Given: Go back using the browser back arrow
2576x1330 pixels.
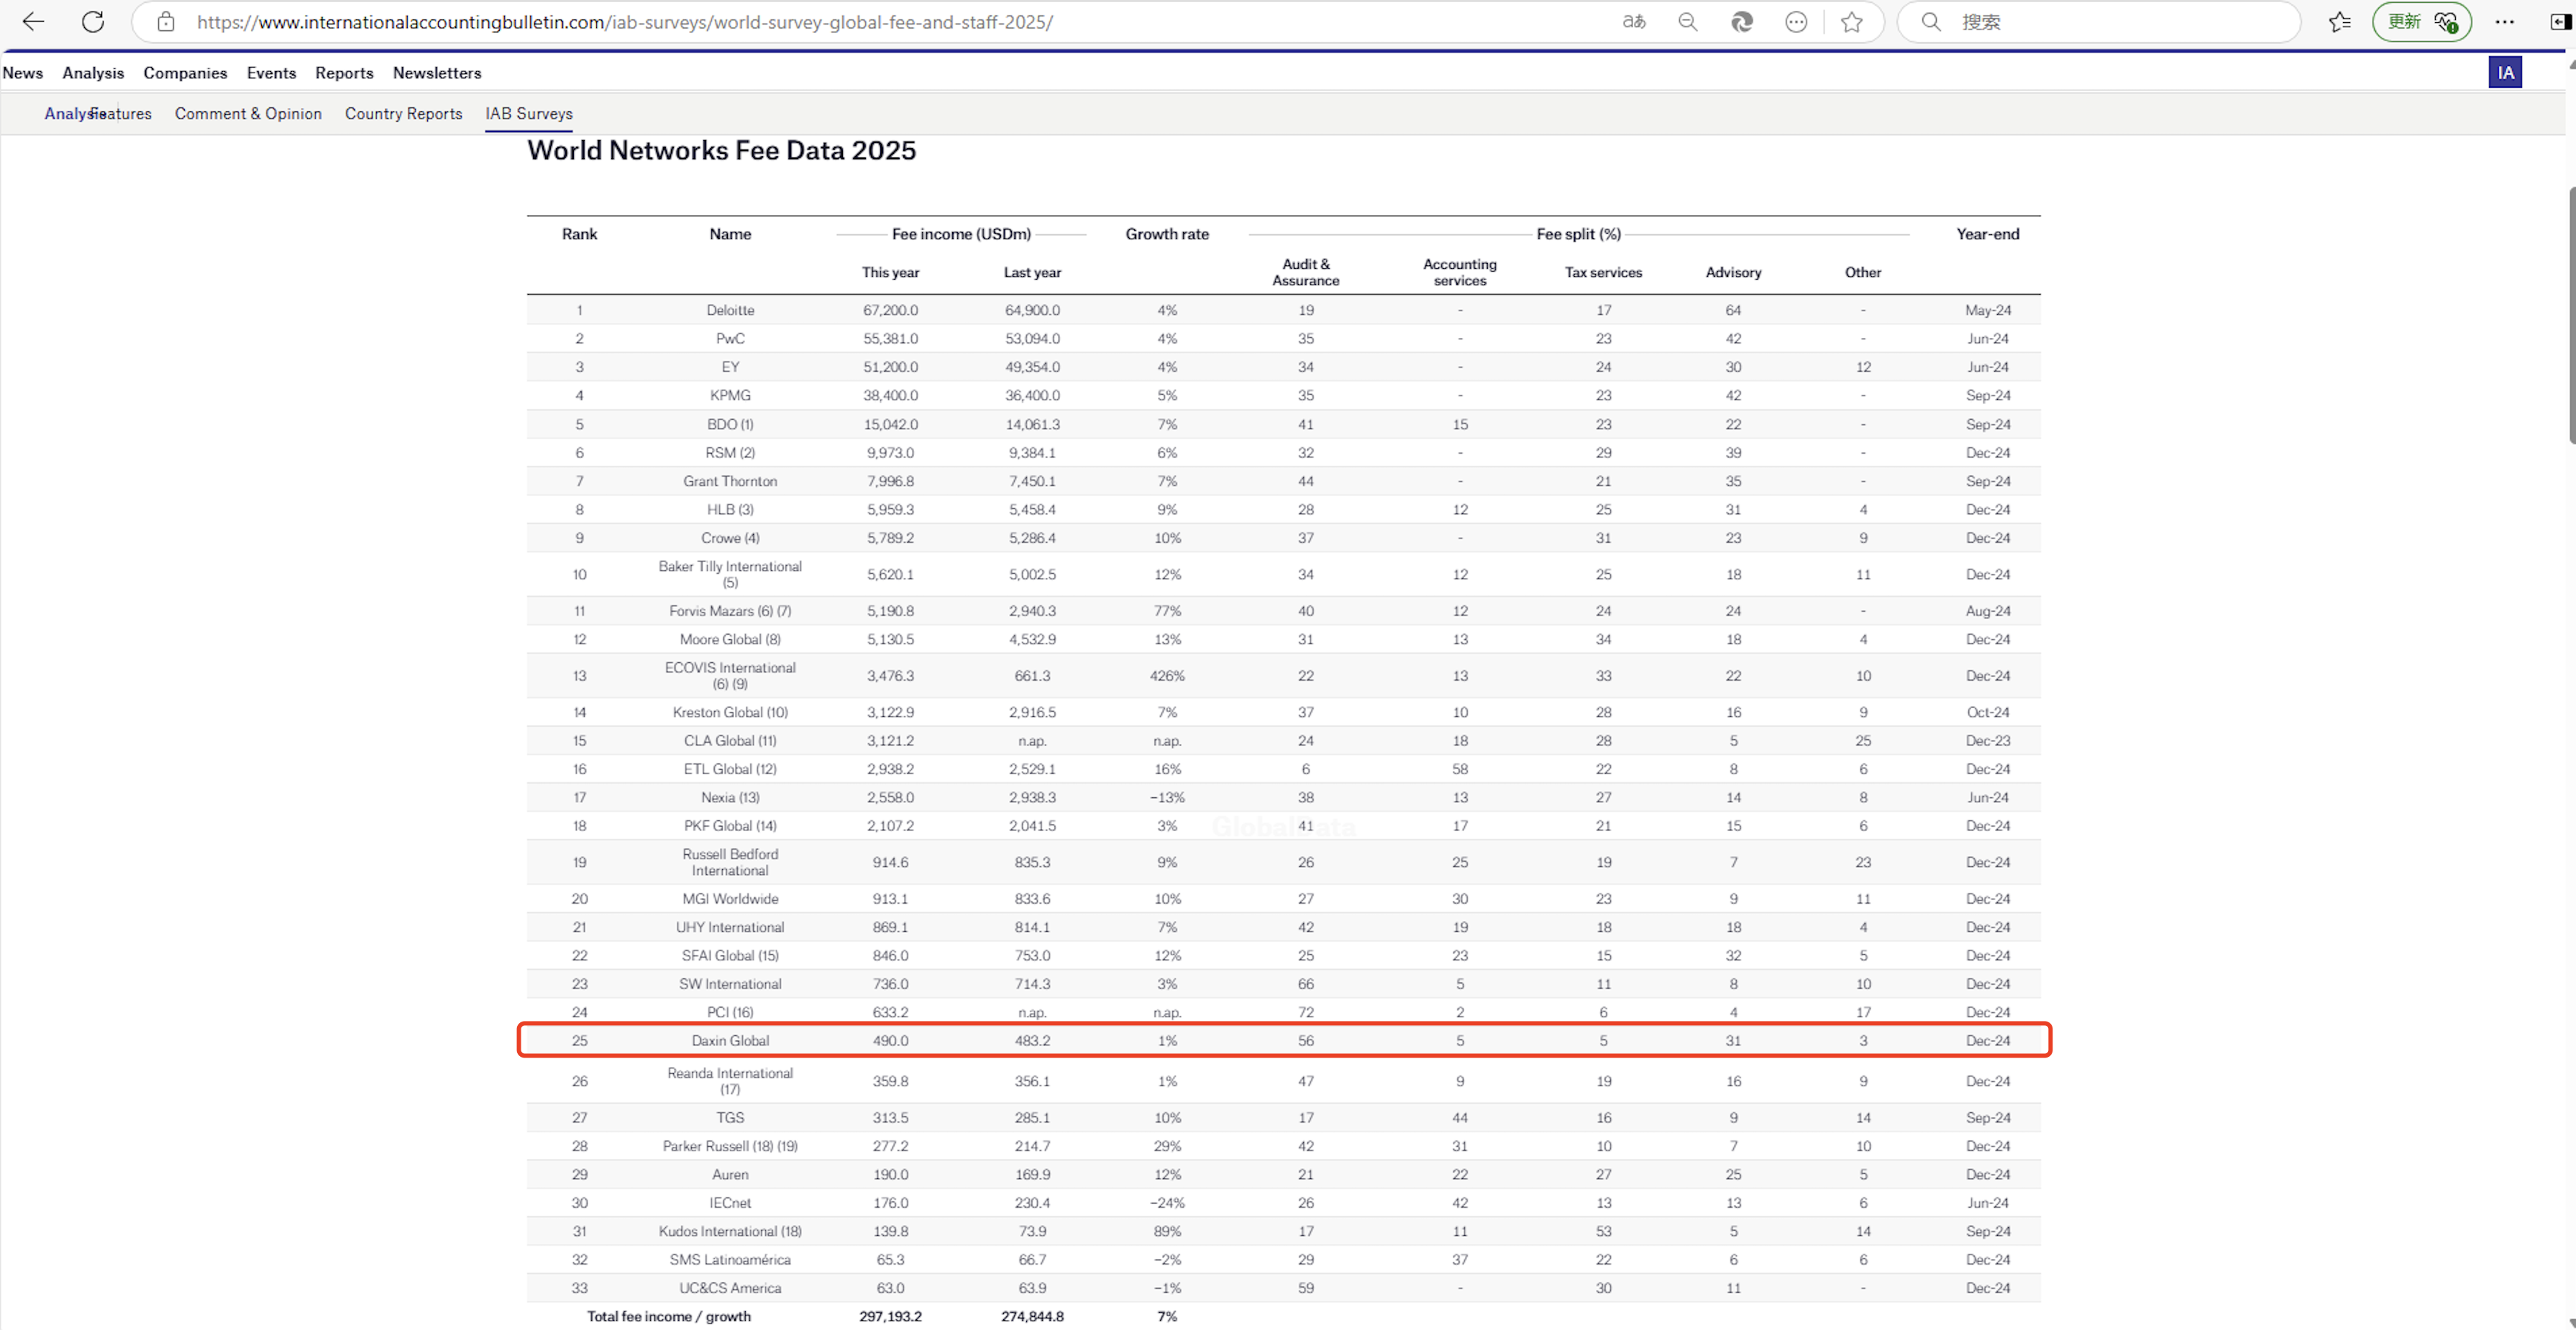Looking at the screenshot, I should tap(33, 21).
